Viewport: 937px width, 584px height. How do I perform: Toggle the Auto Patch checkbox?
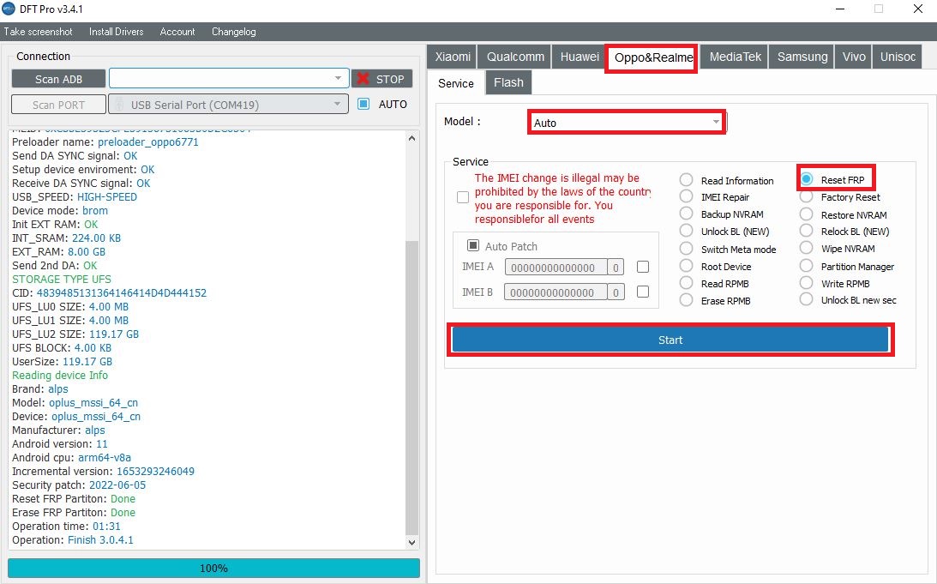[472, 245]
